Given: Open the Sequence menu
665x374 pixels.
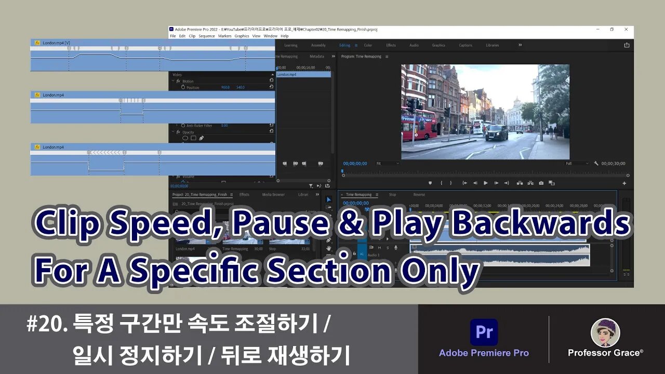Looking at the screenshot, I should click(207, 36).
